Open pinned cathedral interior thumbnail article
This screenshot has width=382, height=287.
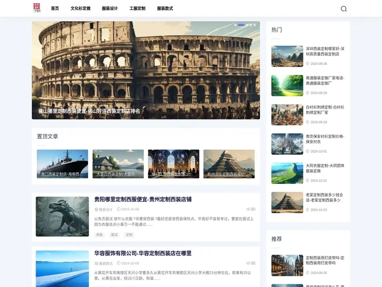coord(173,164)
